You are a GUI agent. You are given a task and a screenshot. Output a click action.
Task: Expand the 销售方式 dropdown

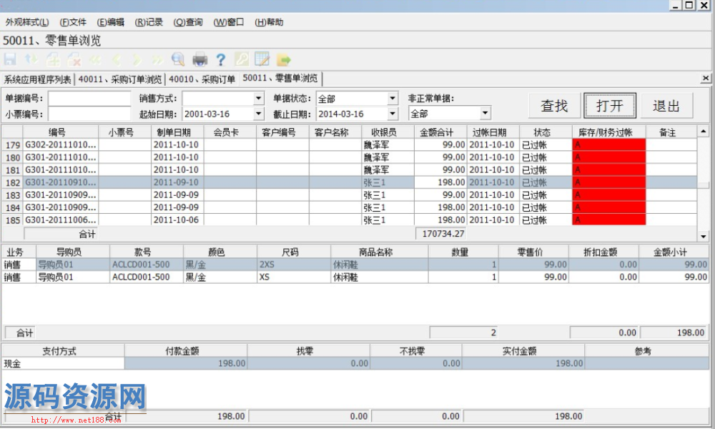pyautogui.click(x=259, y=99)
